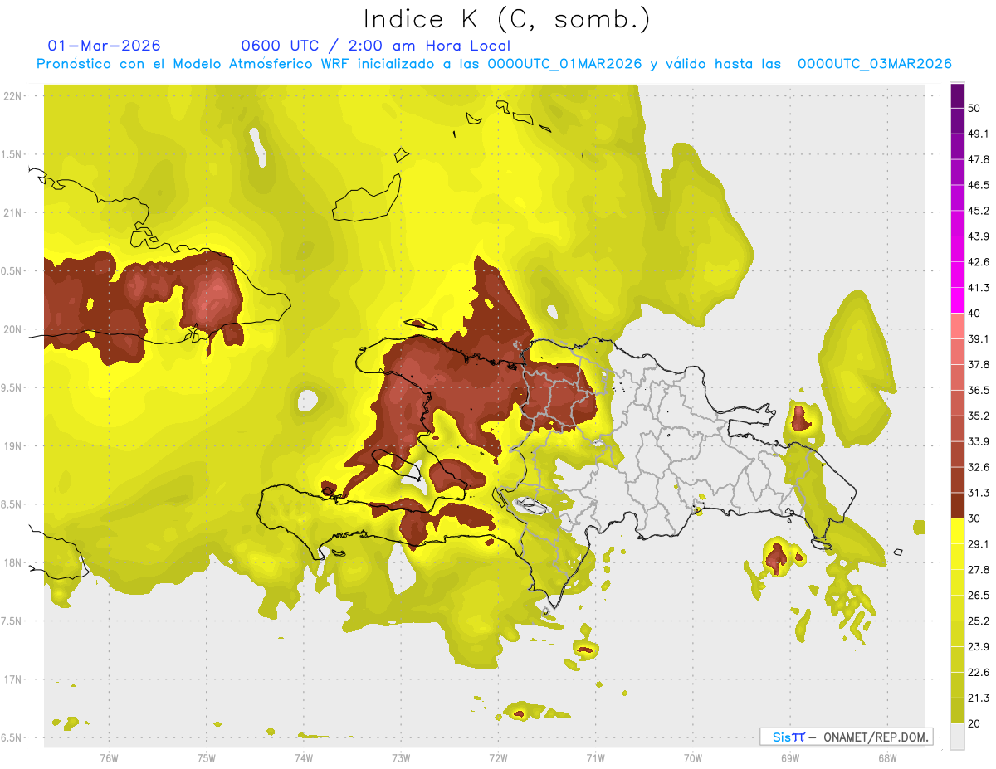Screen dimensions: 996x769
Task: Click the colorbar value '23.9'
Action: tap(979, 648)
